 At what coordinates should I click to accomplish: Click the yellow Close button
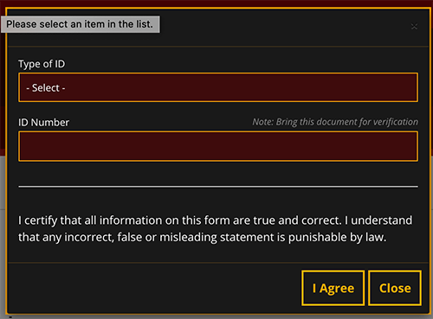[395, 288]
